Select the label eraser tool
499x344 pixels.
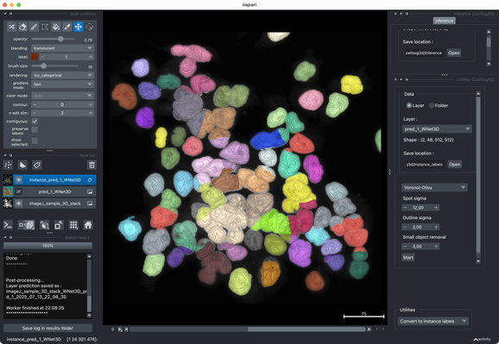click(22, 27)
